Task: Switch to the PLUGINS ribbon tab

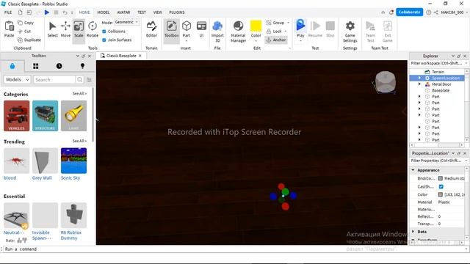Action: (x=177, y=12)
